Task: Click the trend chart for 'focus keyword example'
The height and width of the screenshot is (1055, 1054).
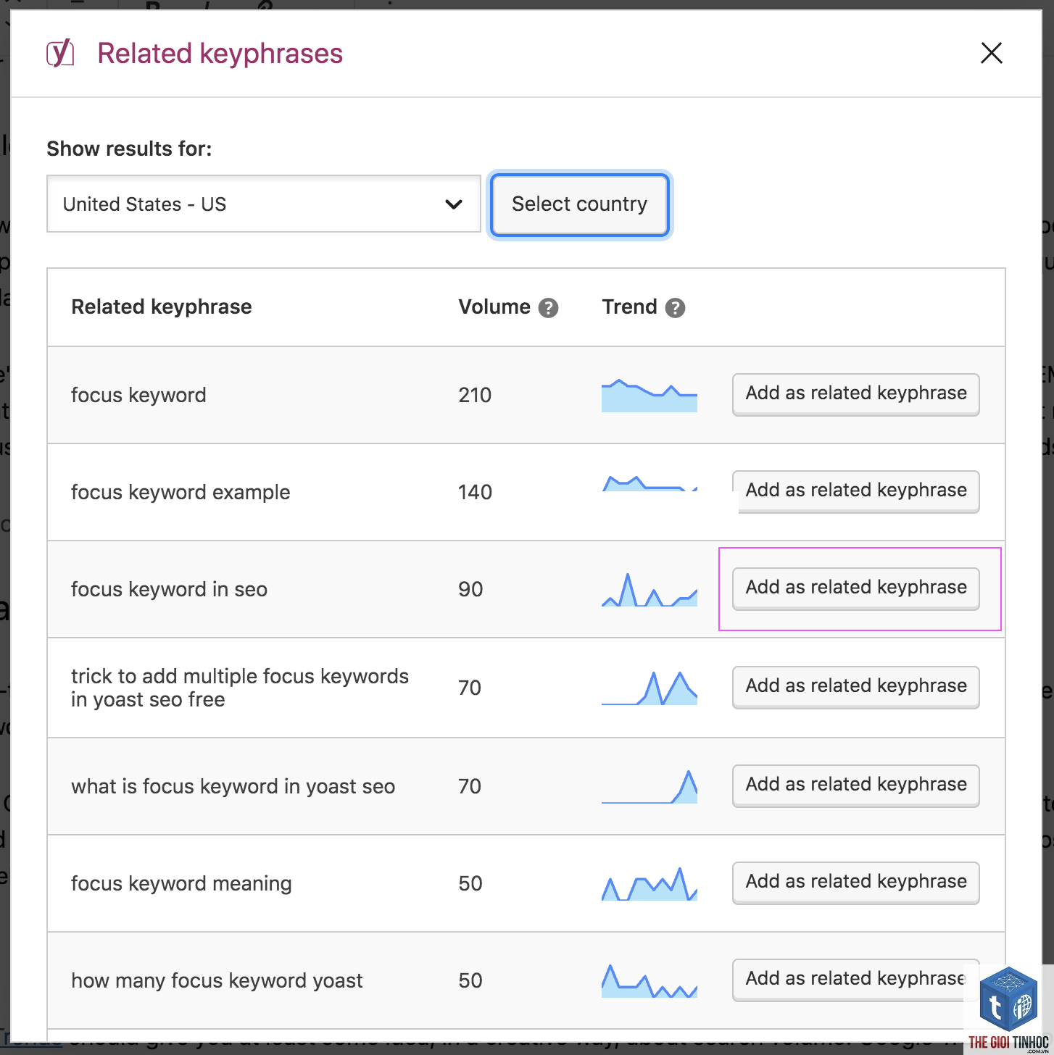Action: point(650,483)
